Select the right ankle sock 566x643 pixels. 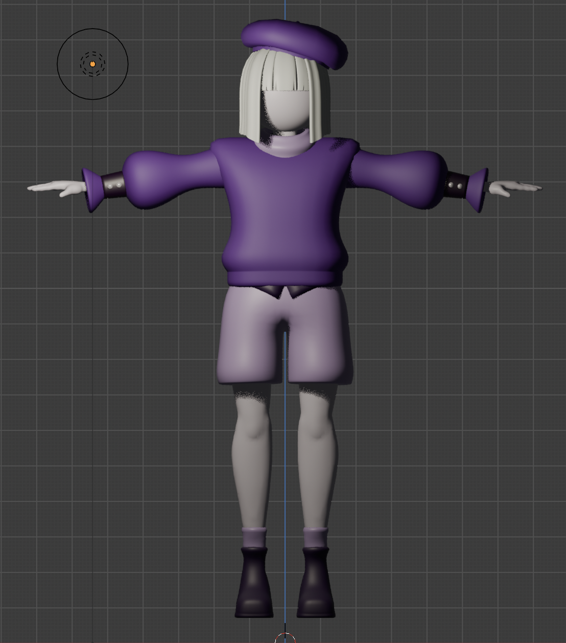(x=316, y=537)
